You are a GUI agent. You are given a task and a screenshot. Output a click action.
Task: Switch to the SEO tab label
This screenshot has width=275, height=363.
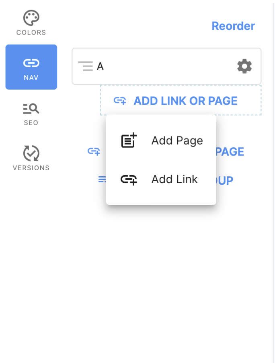pos(31,123)
